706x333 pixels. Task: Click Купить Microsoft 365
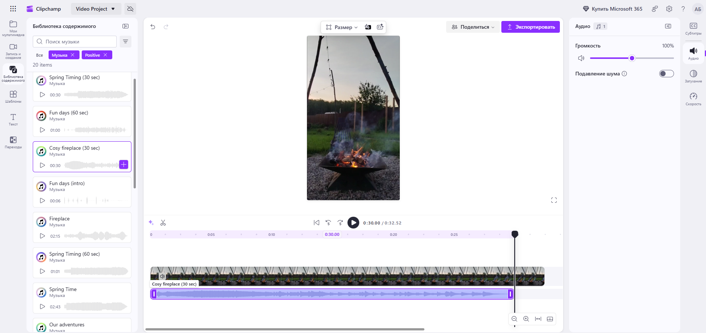pyautogui.click(x=613, y=9)
